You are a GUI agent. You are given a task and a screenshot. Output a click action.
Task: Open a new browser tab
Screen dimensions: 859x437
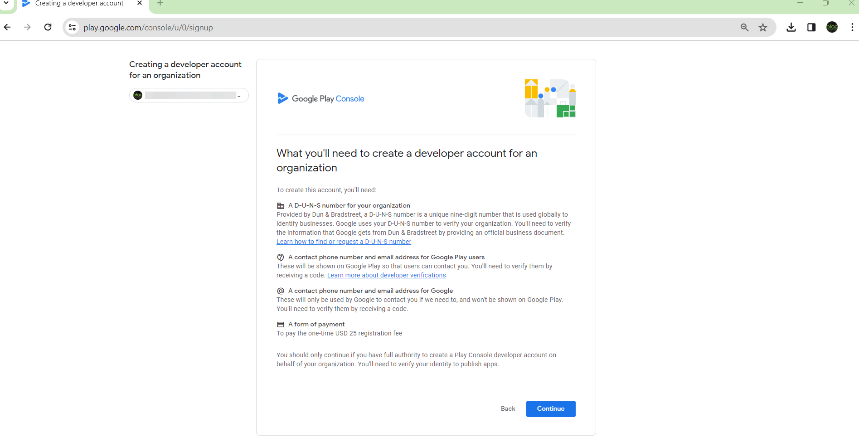click(160, 4)
